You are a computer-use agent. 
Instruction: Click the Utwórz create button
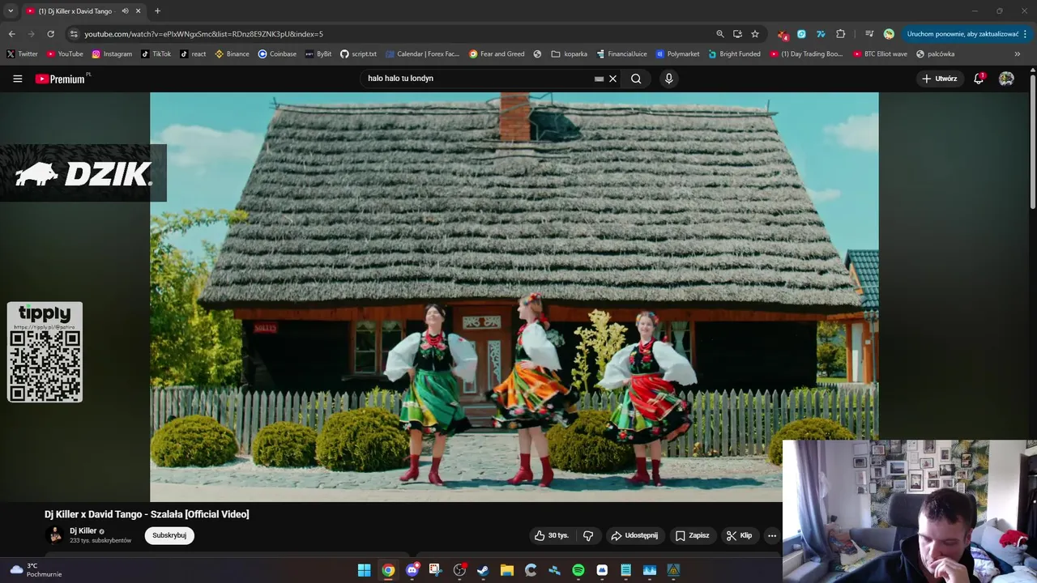coord(940,79)
